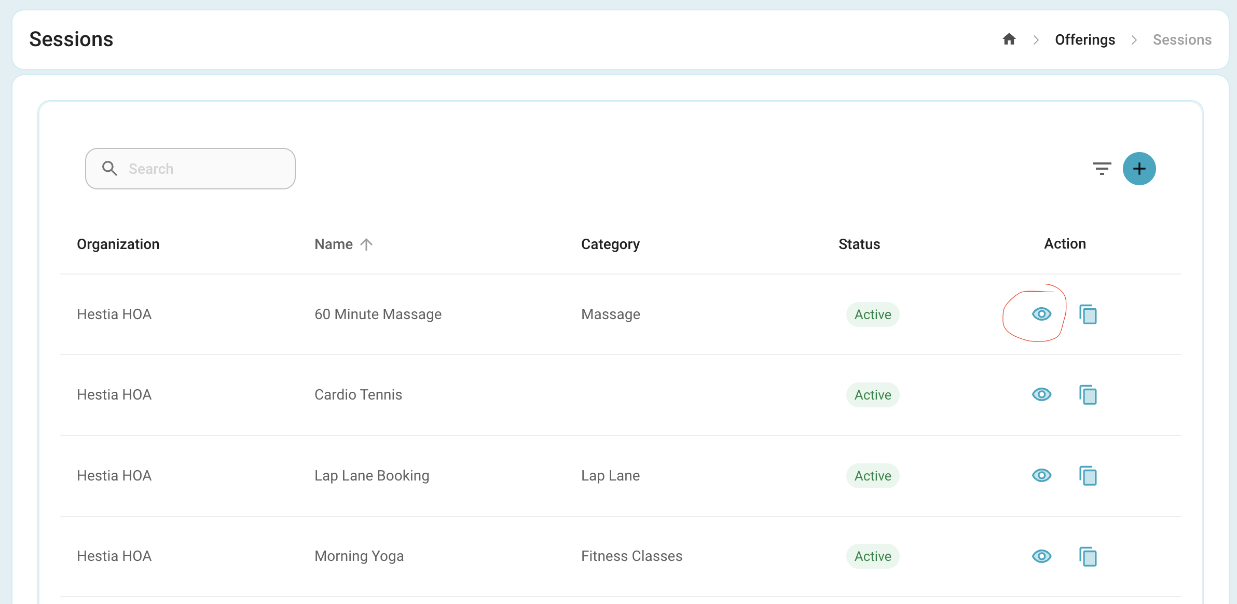Sort table by Organization header
The height and width of the screenshot is (604, 1237).
click(118, 244)
